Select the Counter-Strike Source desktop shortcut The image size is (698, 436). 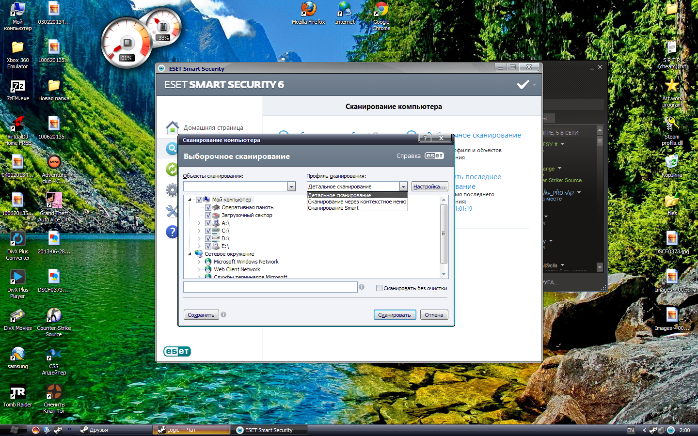tap(54, 322)
